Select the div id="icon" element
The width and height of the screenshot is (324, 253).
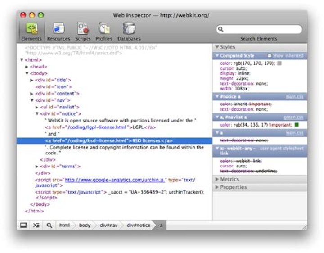pos(54,87)
